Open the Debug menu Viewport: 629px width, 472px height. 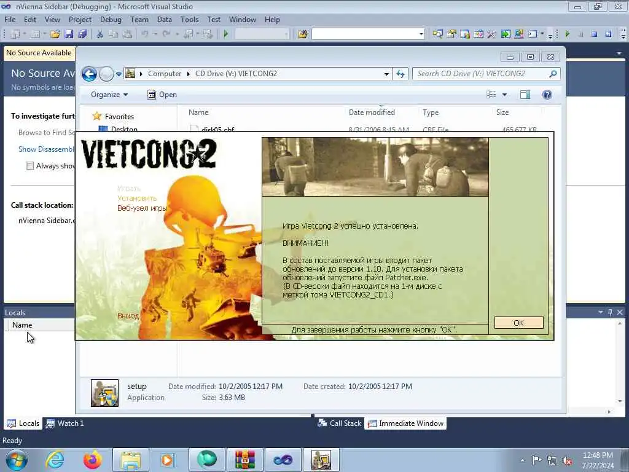(111, 20)
